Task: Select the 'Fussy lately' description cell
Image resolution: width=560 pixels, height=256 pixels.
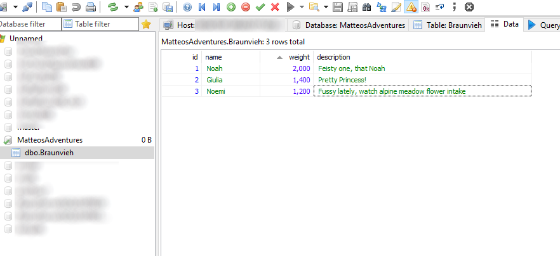Action: (x=422, y=91)
